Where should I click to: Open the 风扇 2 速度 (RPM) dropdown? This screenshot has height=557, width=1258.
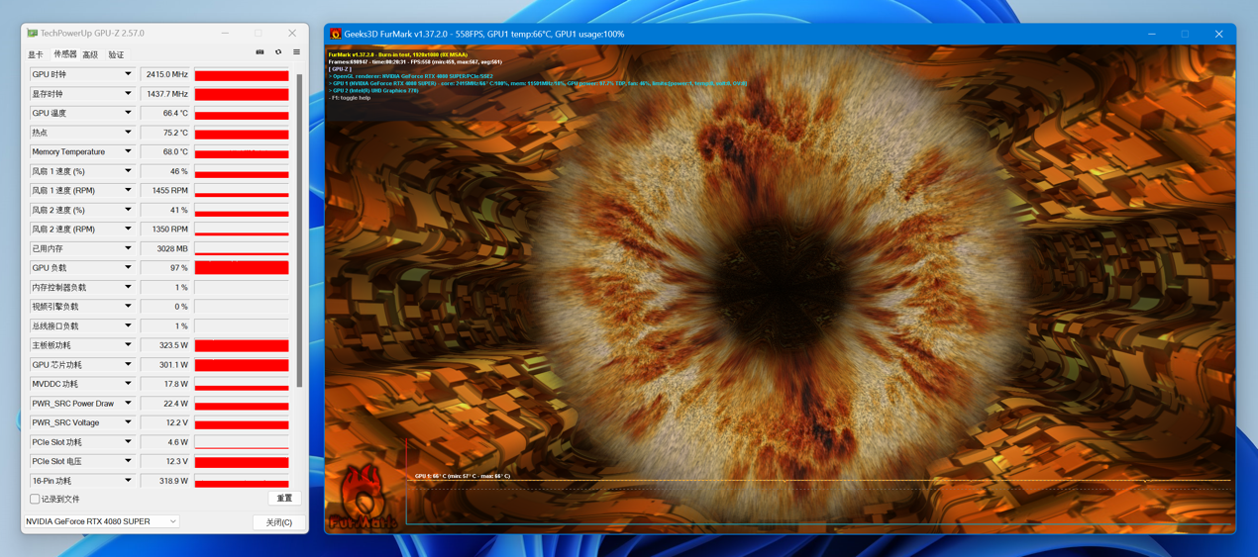(x=128, y=230)
